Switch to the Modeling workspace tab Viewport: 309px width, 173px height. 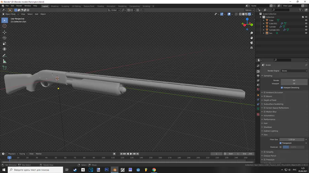[55, 6]
